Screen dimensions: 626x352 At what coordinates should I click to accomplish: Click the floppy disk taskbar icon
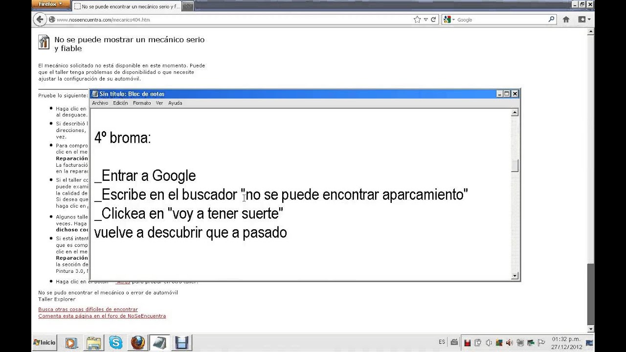coord(182,343)
